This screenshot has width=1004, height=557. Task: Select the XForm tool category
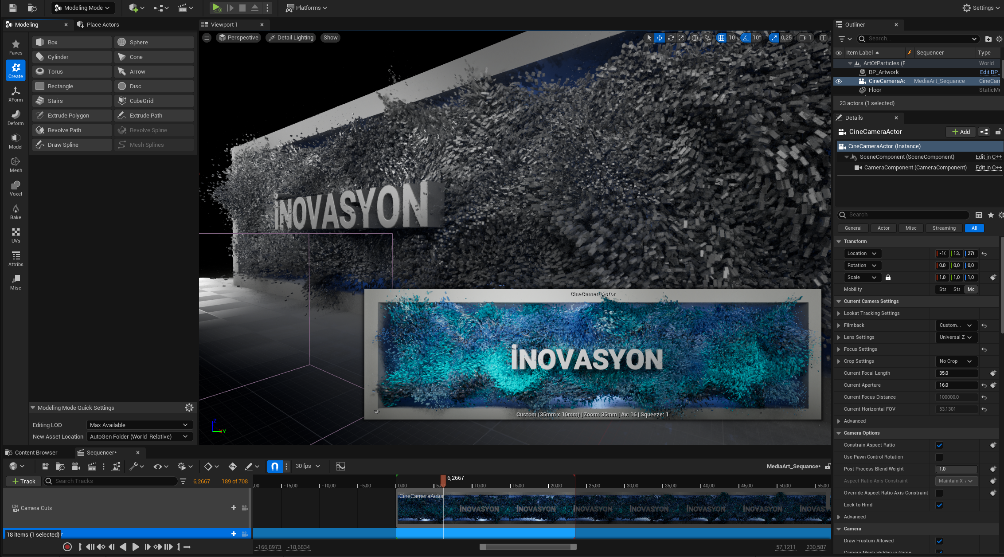16,94
